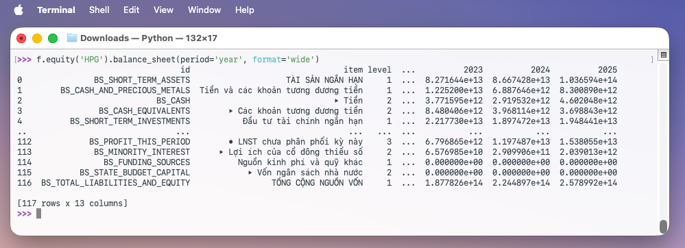Open the Apple menu

[19, 10]
